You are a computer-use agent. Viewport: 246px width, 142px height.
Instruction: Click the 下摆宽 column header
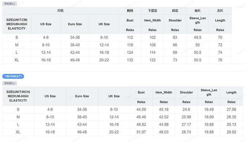(152, 11)
